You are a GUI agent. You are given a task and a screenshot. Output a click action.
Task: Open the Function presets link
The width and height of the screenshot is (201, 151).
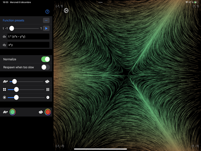tap(13, 20)
